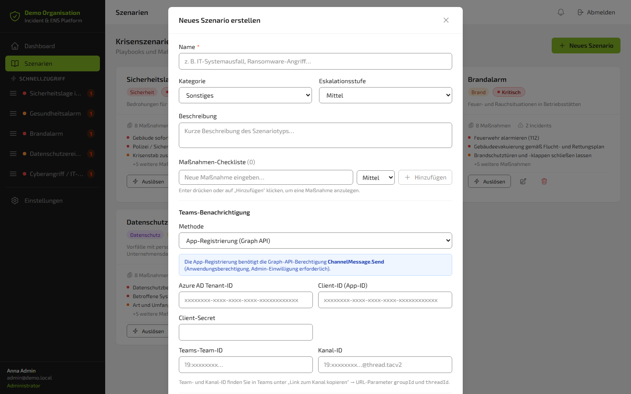Open the Kategorie dropdown showing Sonstiges
This screenshot has width=631, height=394.
coord(245,95)
